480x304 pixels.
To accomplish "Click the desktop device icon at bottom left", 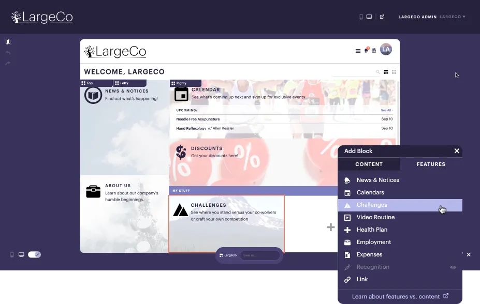I will (x=21, y=254).
